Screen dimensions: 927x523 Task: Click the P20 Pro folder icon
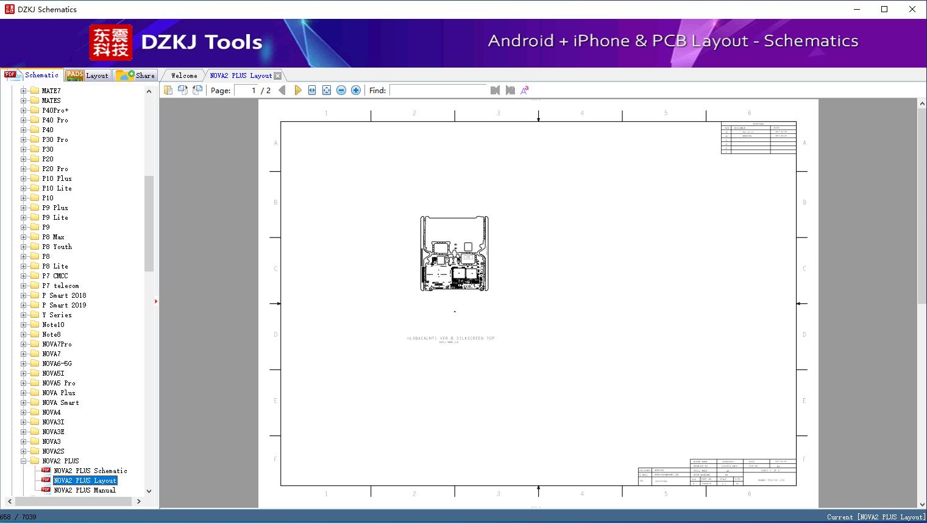pyautogui.click(x=35, y=169)
